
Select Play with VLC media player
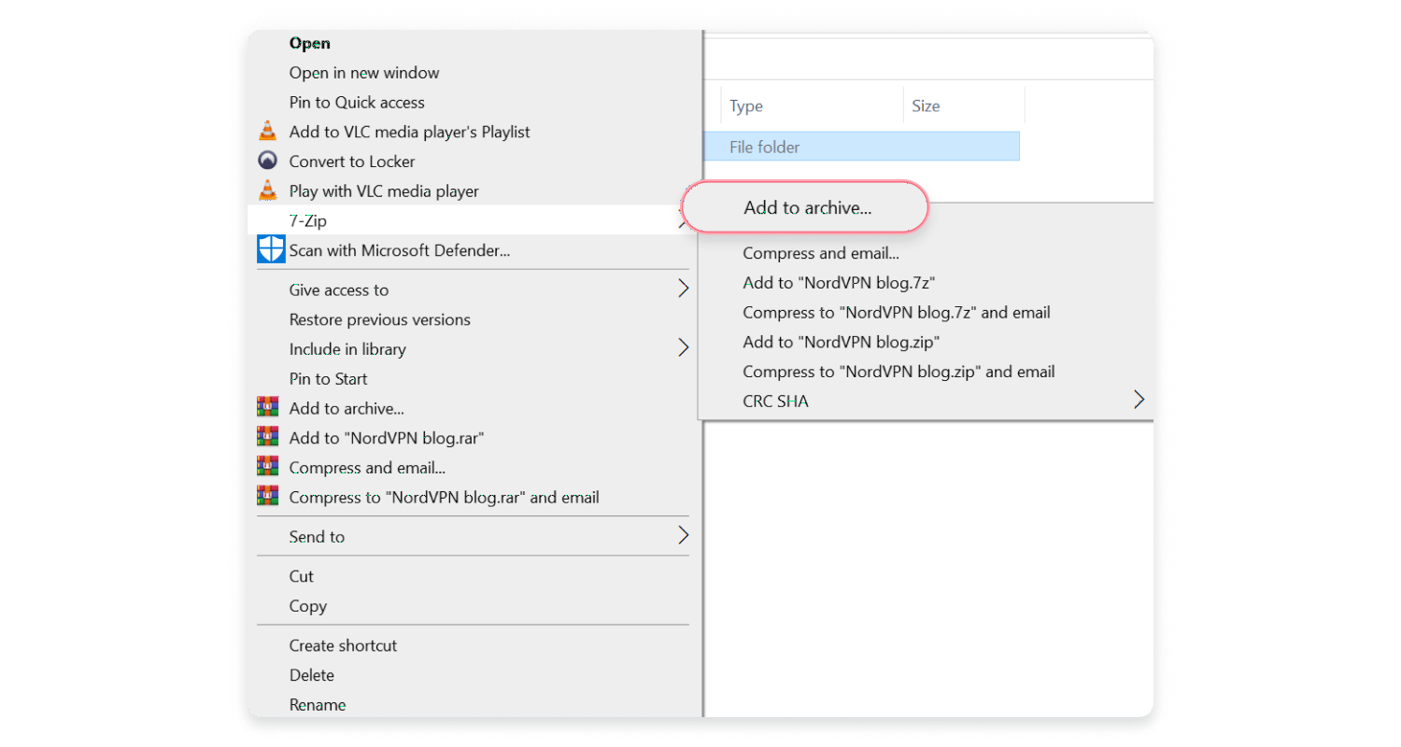(384, 191)
